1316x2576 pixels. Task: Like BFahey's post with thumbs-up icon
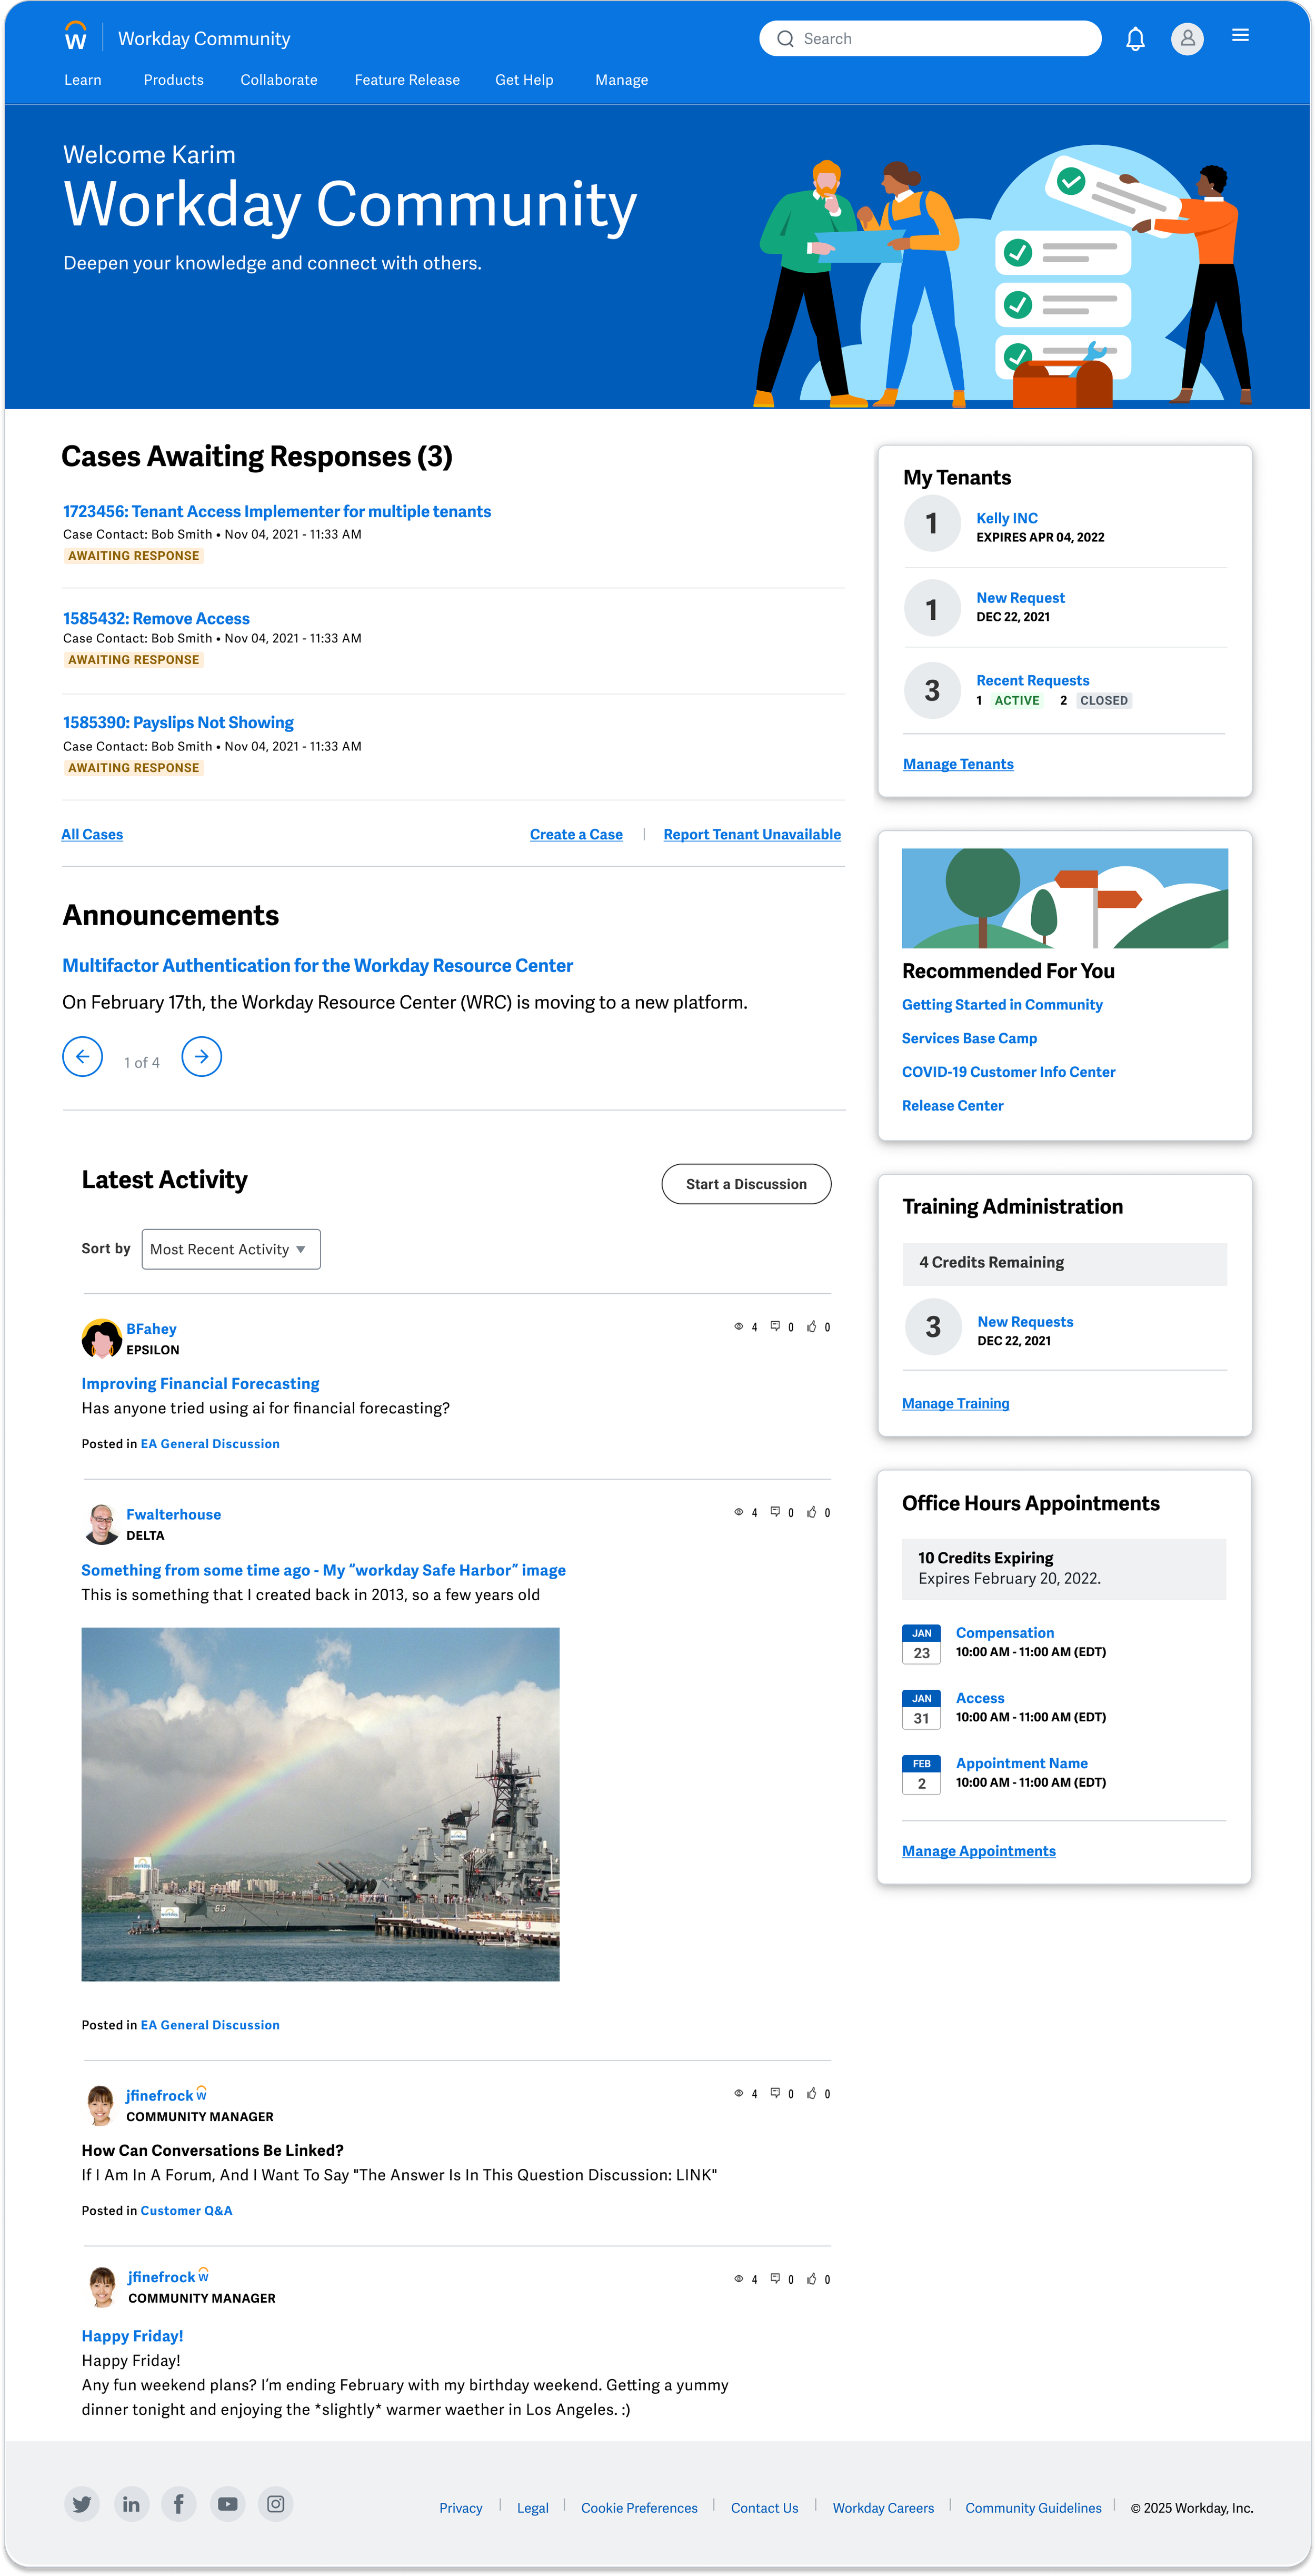(812, 1327)
